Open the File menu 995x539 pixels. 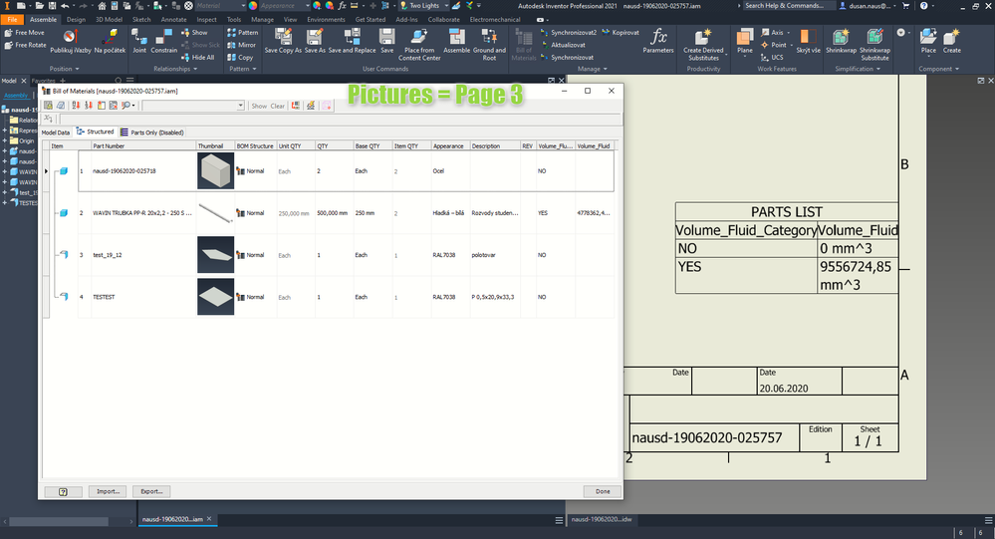pyautogui.click(x=12, y=20)
